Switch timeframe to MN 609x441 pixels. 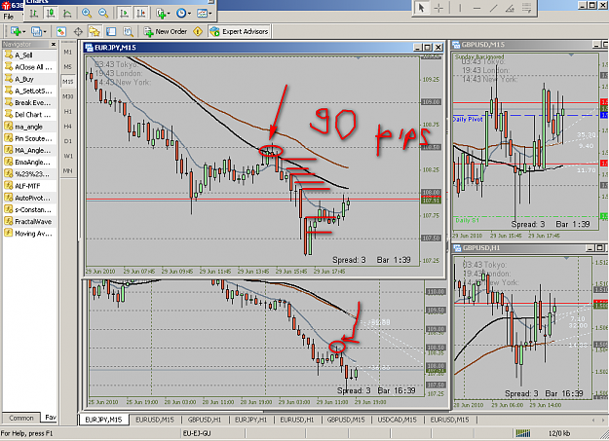[x=68, y=170]
